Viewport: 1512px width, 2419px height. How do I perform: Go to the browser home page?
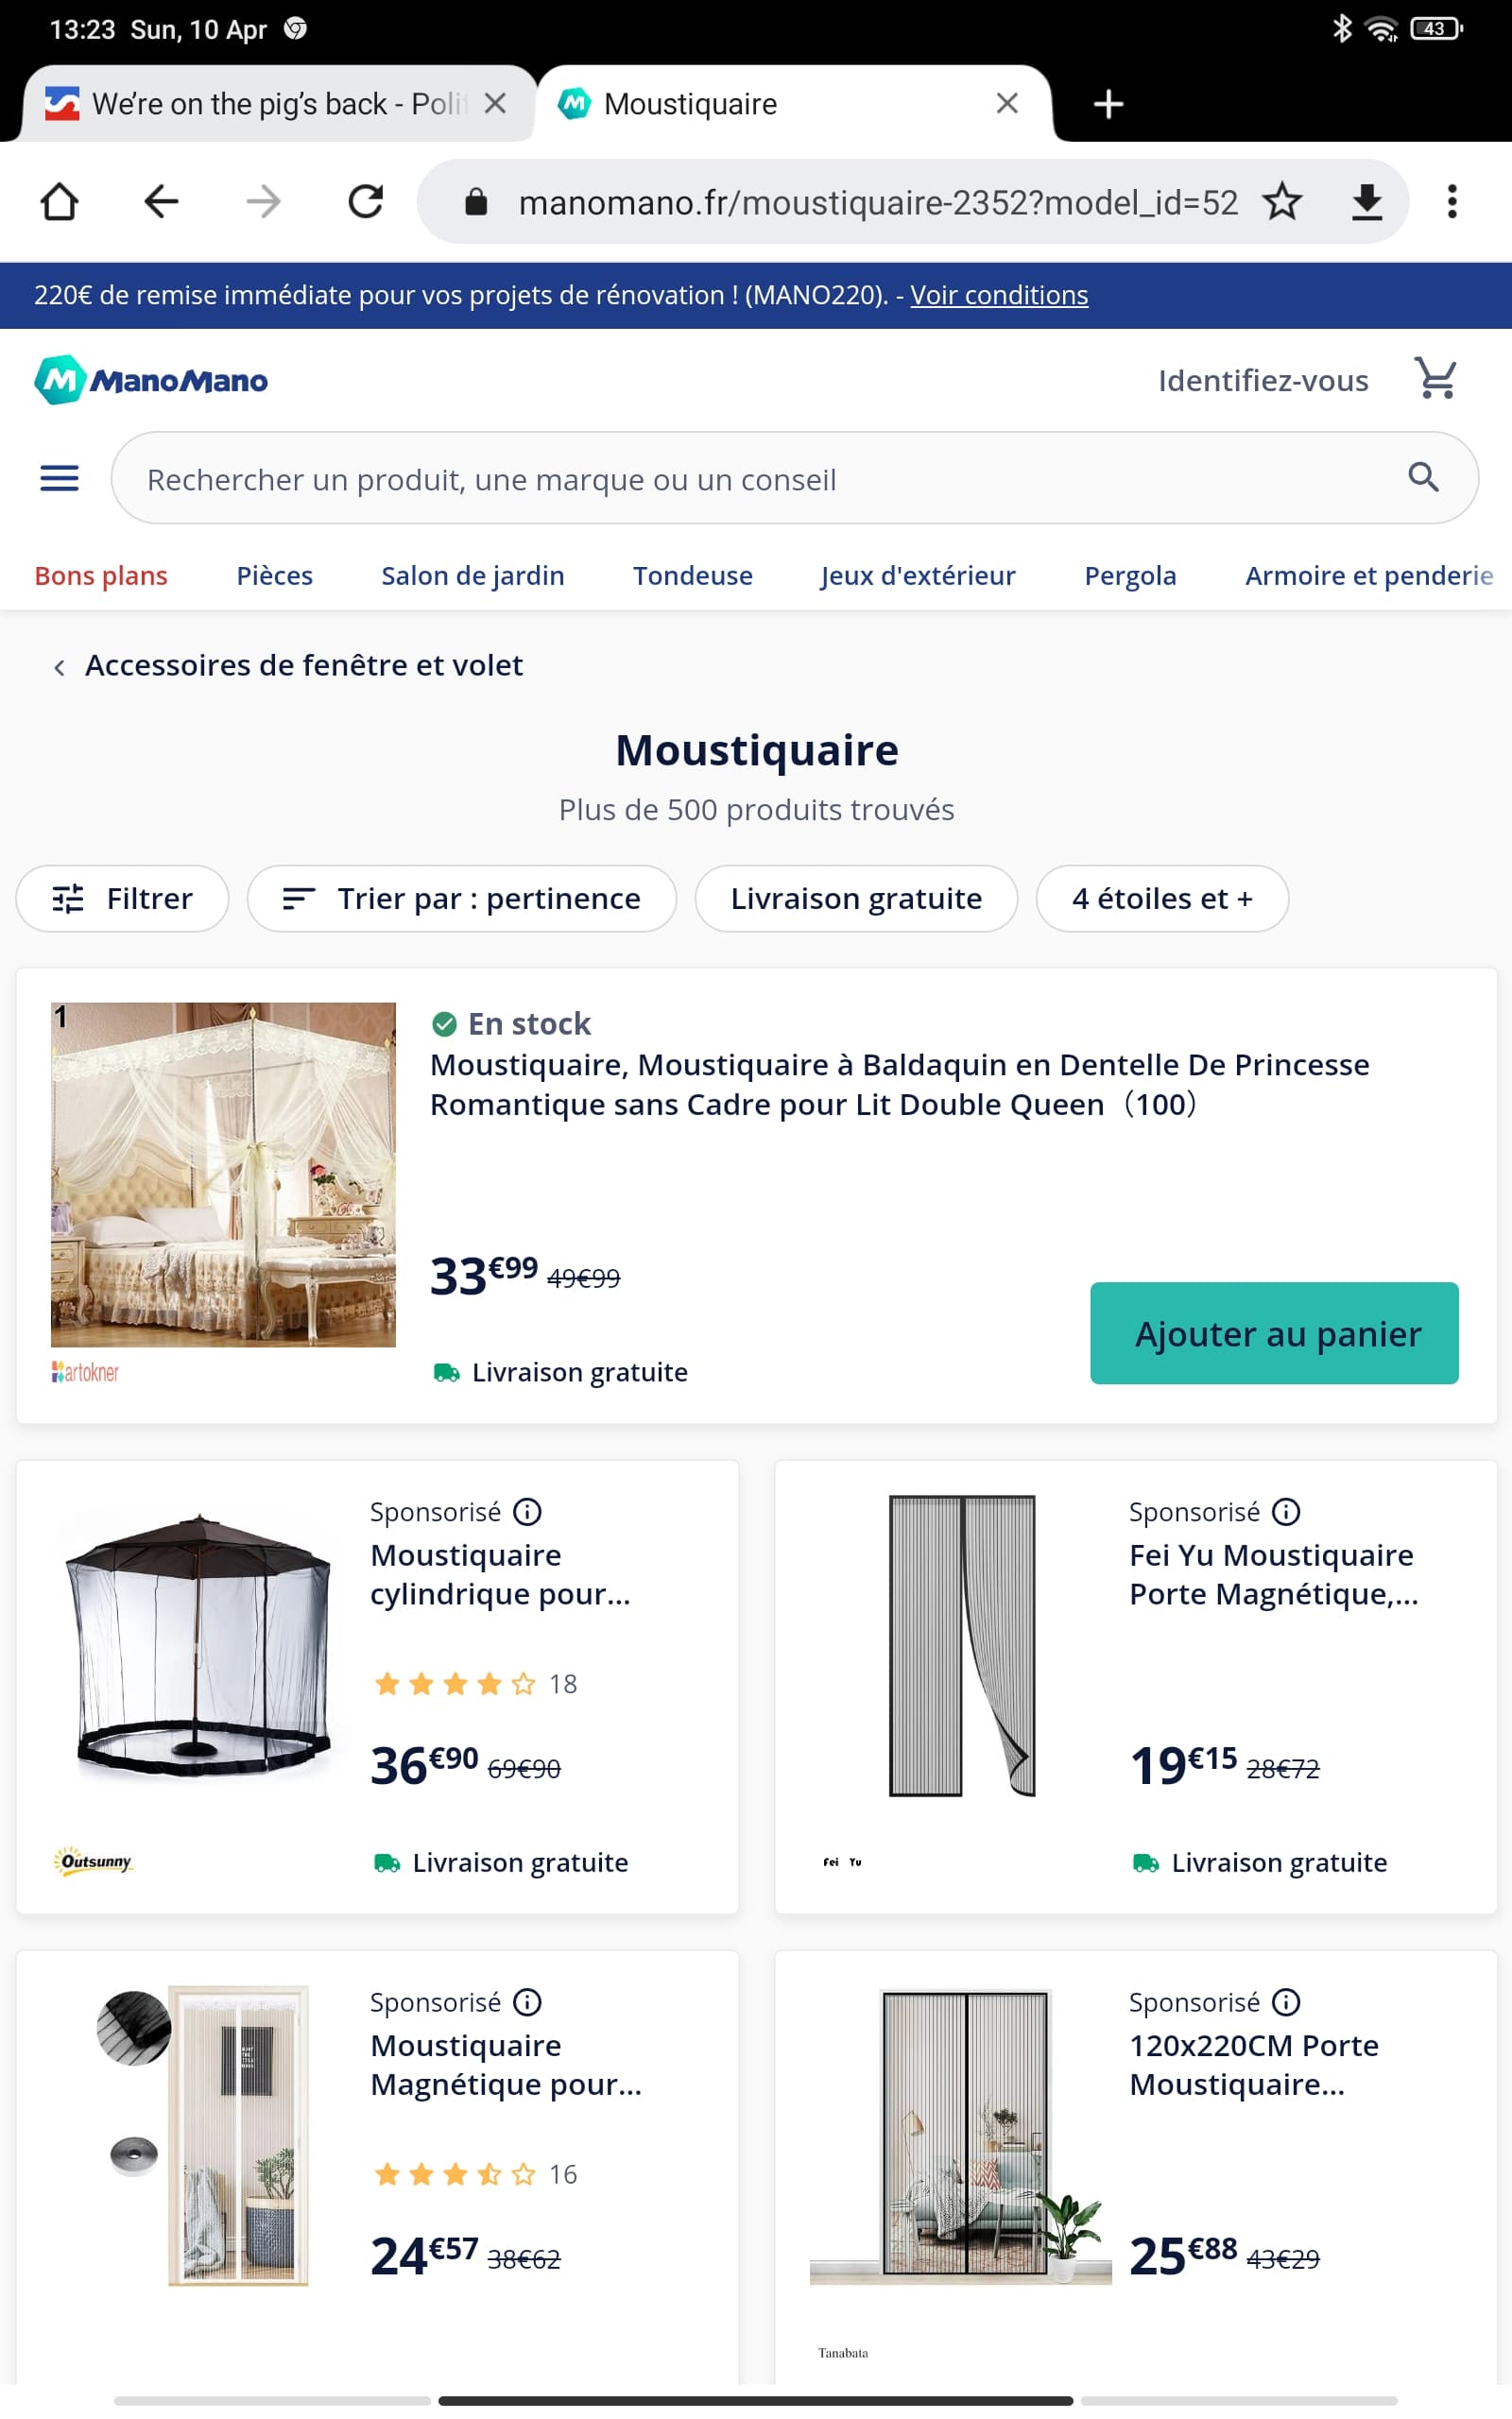point(59,202)
